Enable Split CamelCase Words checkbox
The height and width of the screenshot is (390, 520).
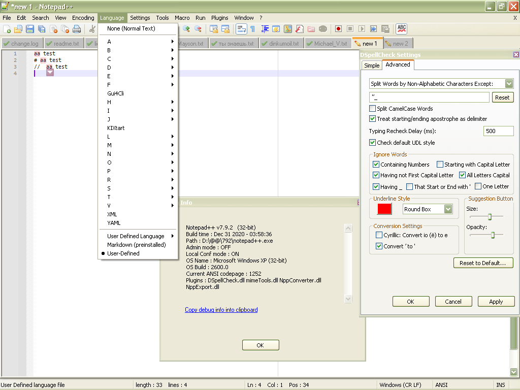372,109
